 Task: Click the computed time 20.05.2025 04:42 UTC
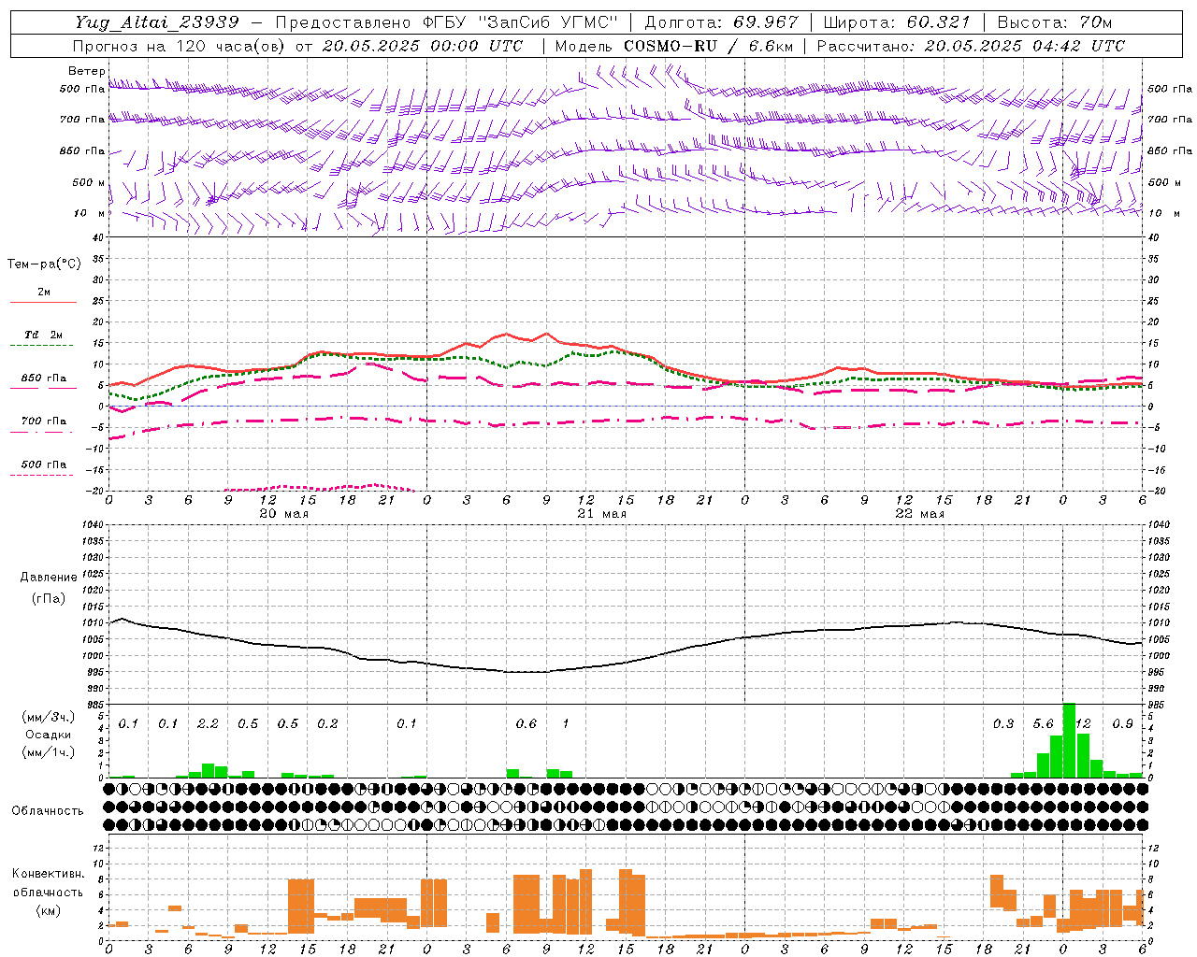tap(1025, 46)
